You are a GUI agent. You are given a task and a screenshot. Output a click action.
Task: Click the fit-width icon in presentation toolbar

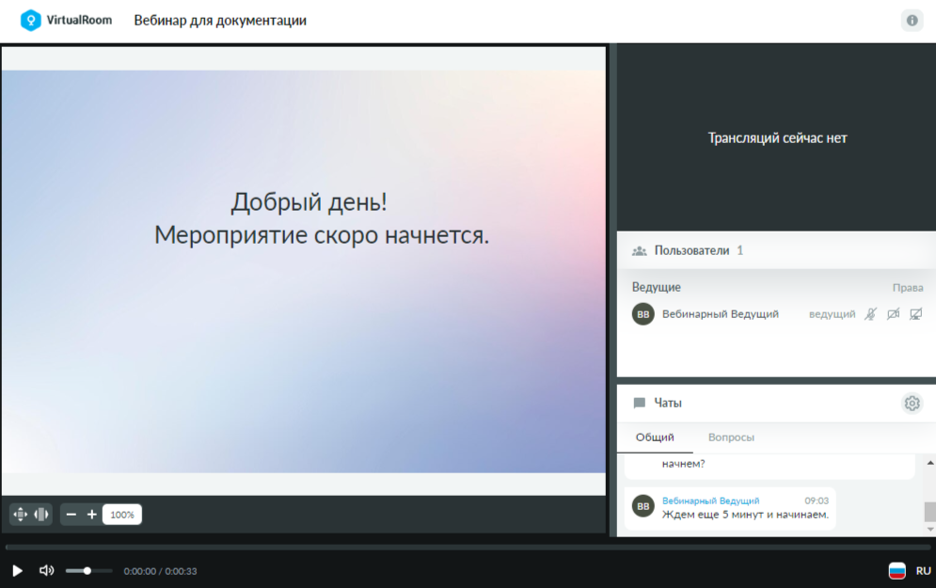click(41, 515)
